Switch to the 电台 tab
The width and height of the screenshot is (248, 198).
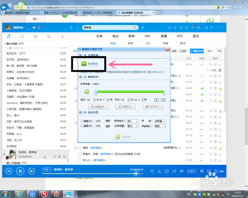pos(115,36)
